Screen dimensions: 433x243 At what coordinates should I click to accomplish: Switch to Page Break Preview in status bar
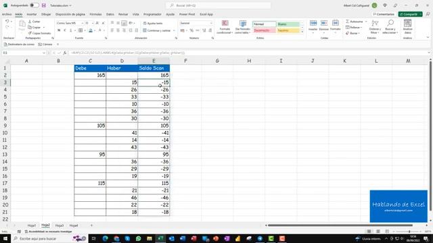(x=387, y=232)
